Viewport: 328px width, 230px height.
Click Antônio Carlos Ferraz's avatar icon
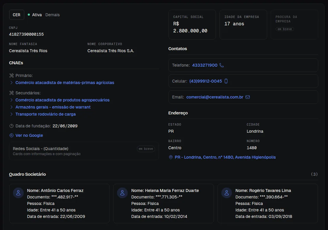tap(18, 193)
